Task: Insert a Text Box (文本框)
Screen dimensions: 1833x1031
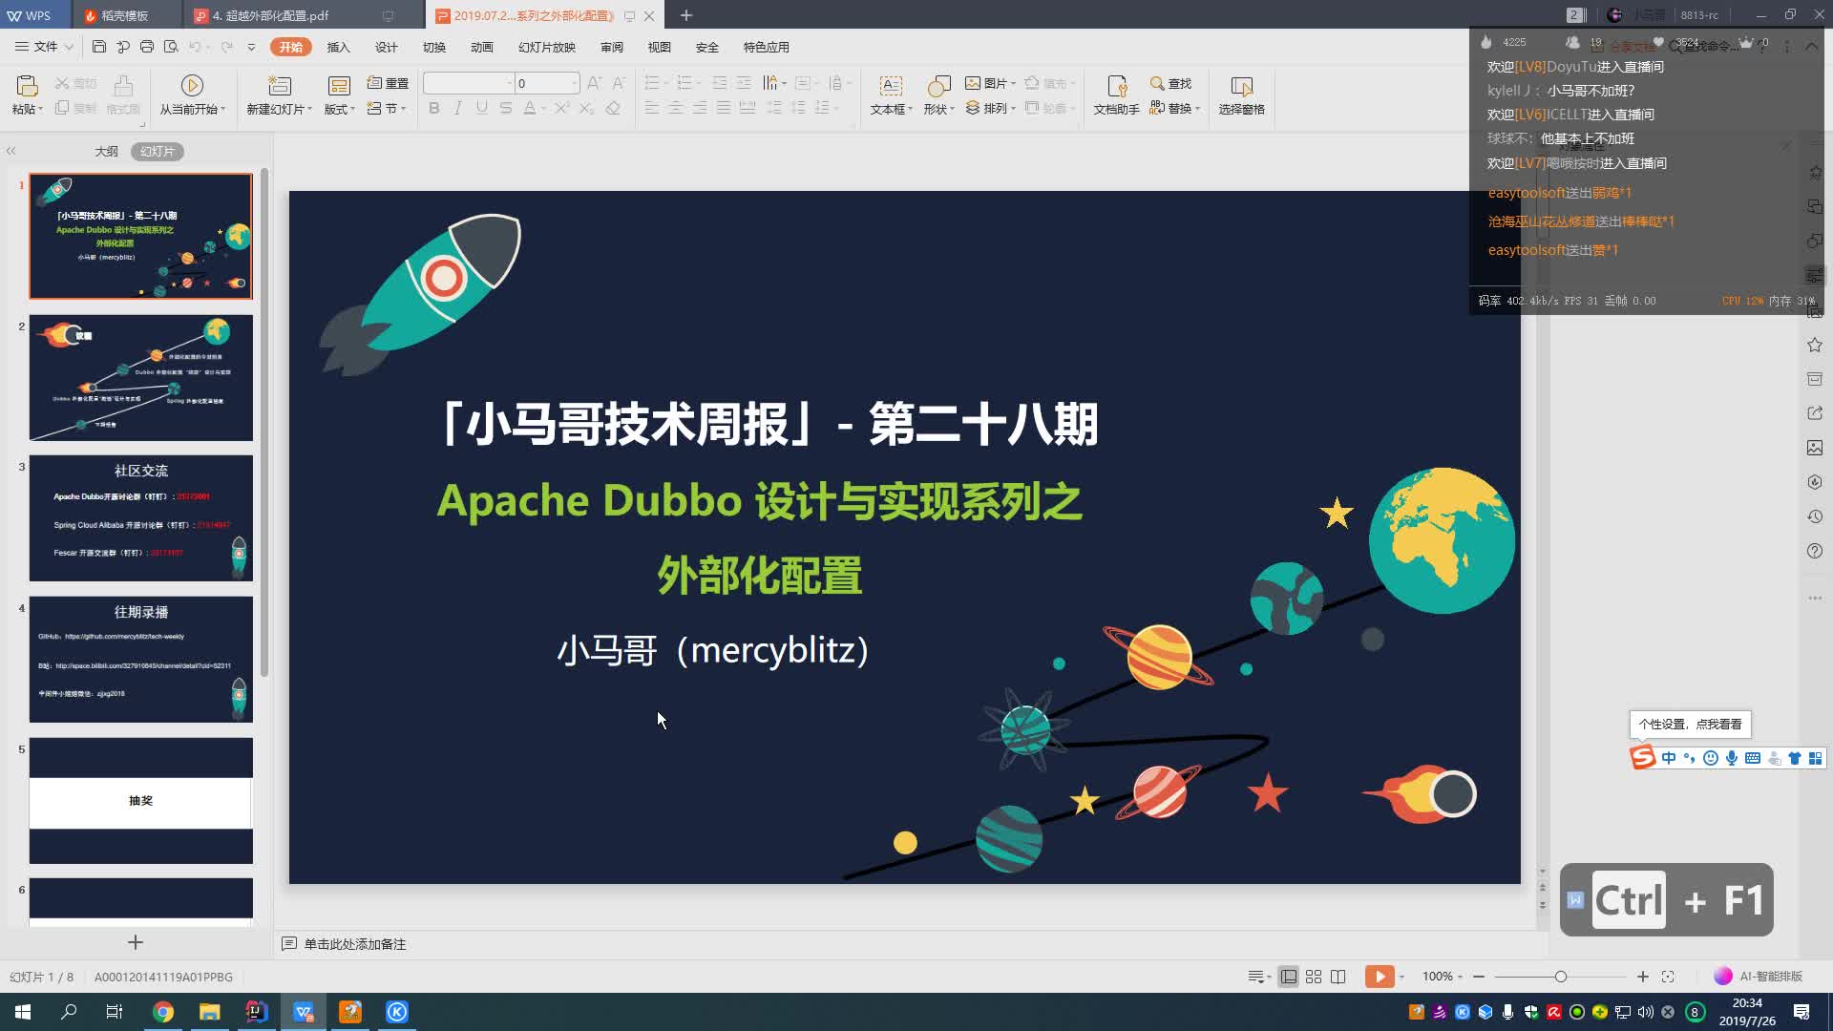Action: pyautogui.click(x=891, y=95)
